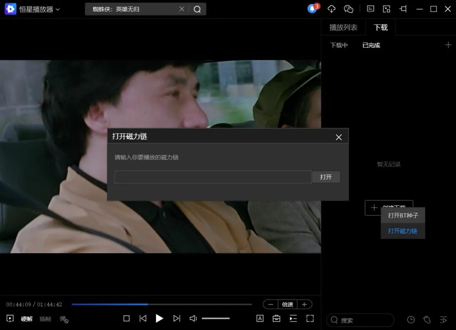
Task: Open notifications bell with badge 3
Action: 313,8
